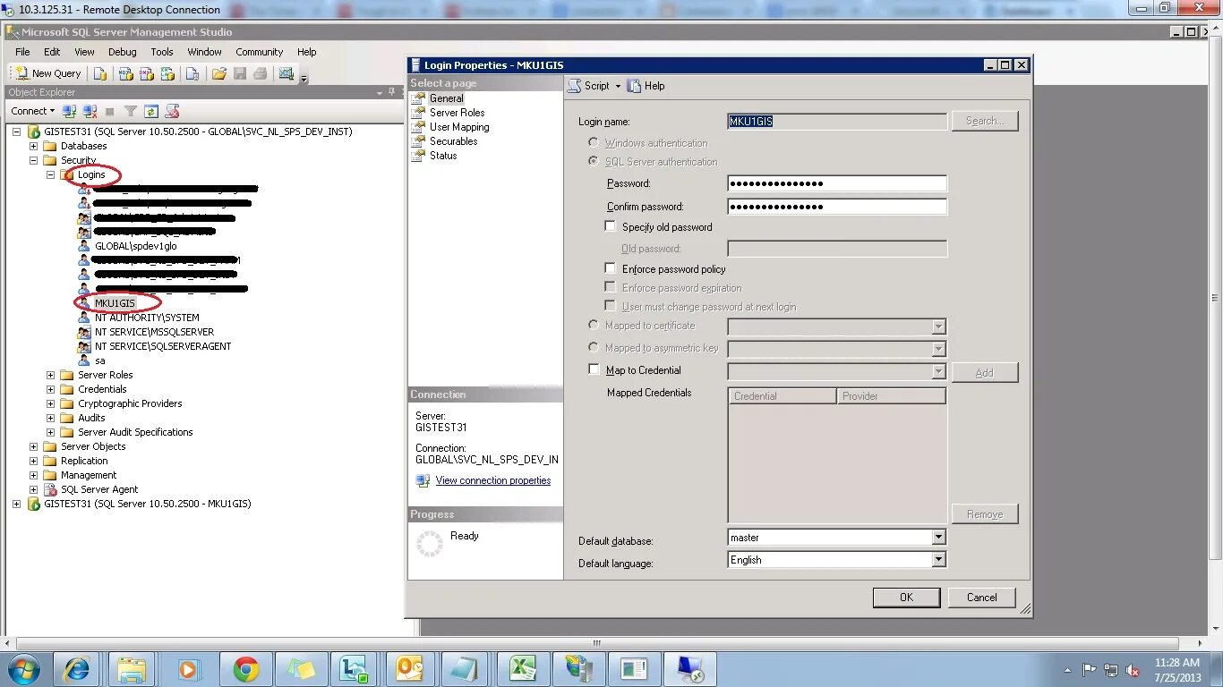The image size is (1223, 687).
Task: Toggle User must change password checkbox
Action: 611,306
